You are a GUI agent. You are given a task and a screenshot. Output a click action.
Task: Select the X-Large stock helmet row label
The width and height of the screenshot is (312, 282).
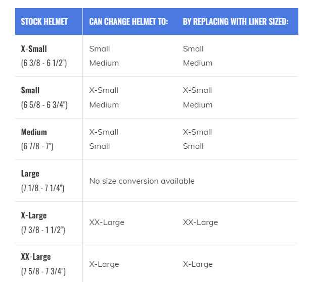click(x=34, y=215)
